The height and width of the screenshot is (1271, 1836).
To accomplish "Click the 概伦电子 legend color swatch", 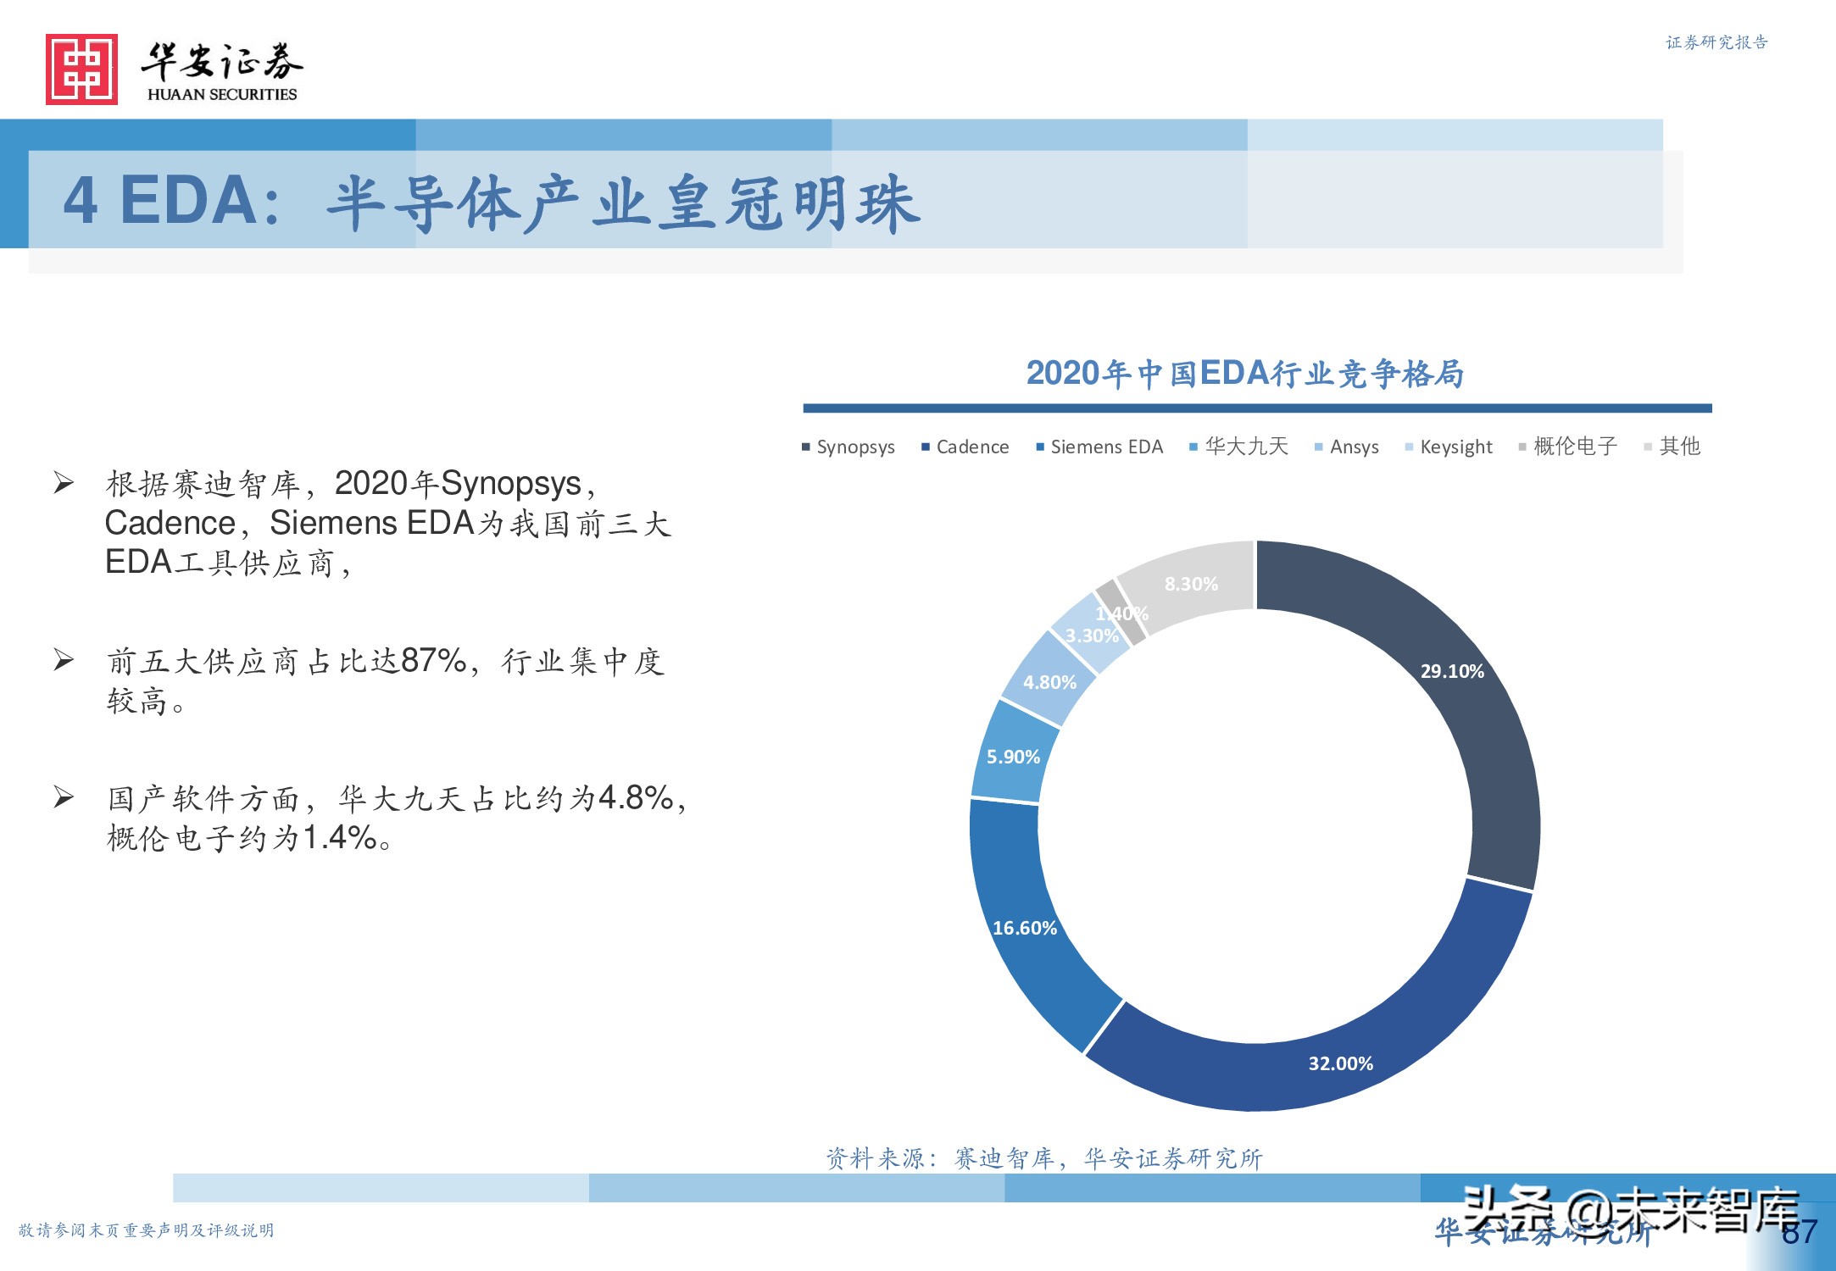I will [x=1522, y=447].
